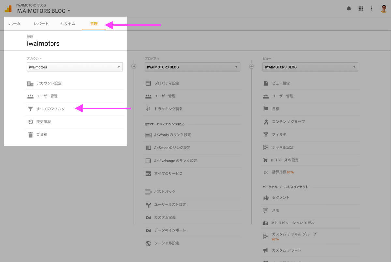
Task: Click the セグメント icon
Action: click(266, 198)
